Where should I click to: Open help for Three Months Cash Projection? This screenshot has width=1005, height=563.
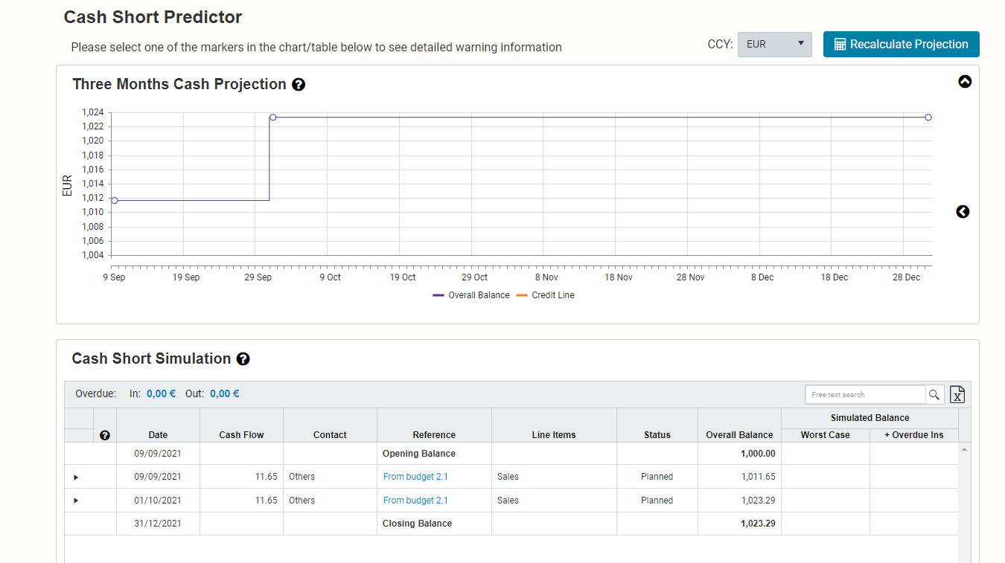299,85
